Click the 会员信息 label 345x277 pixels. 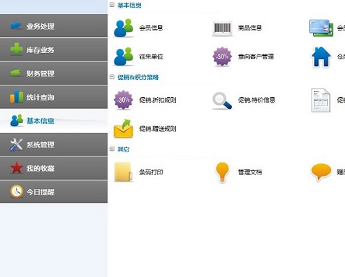151,28
